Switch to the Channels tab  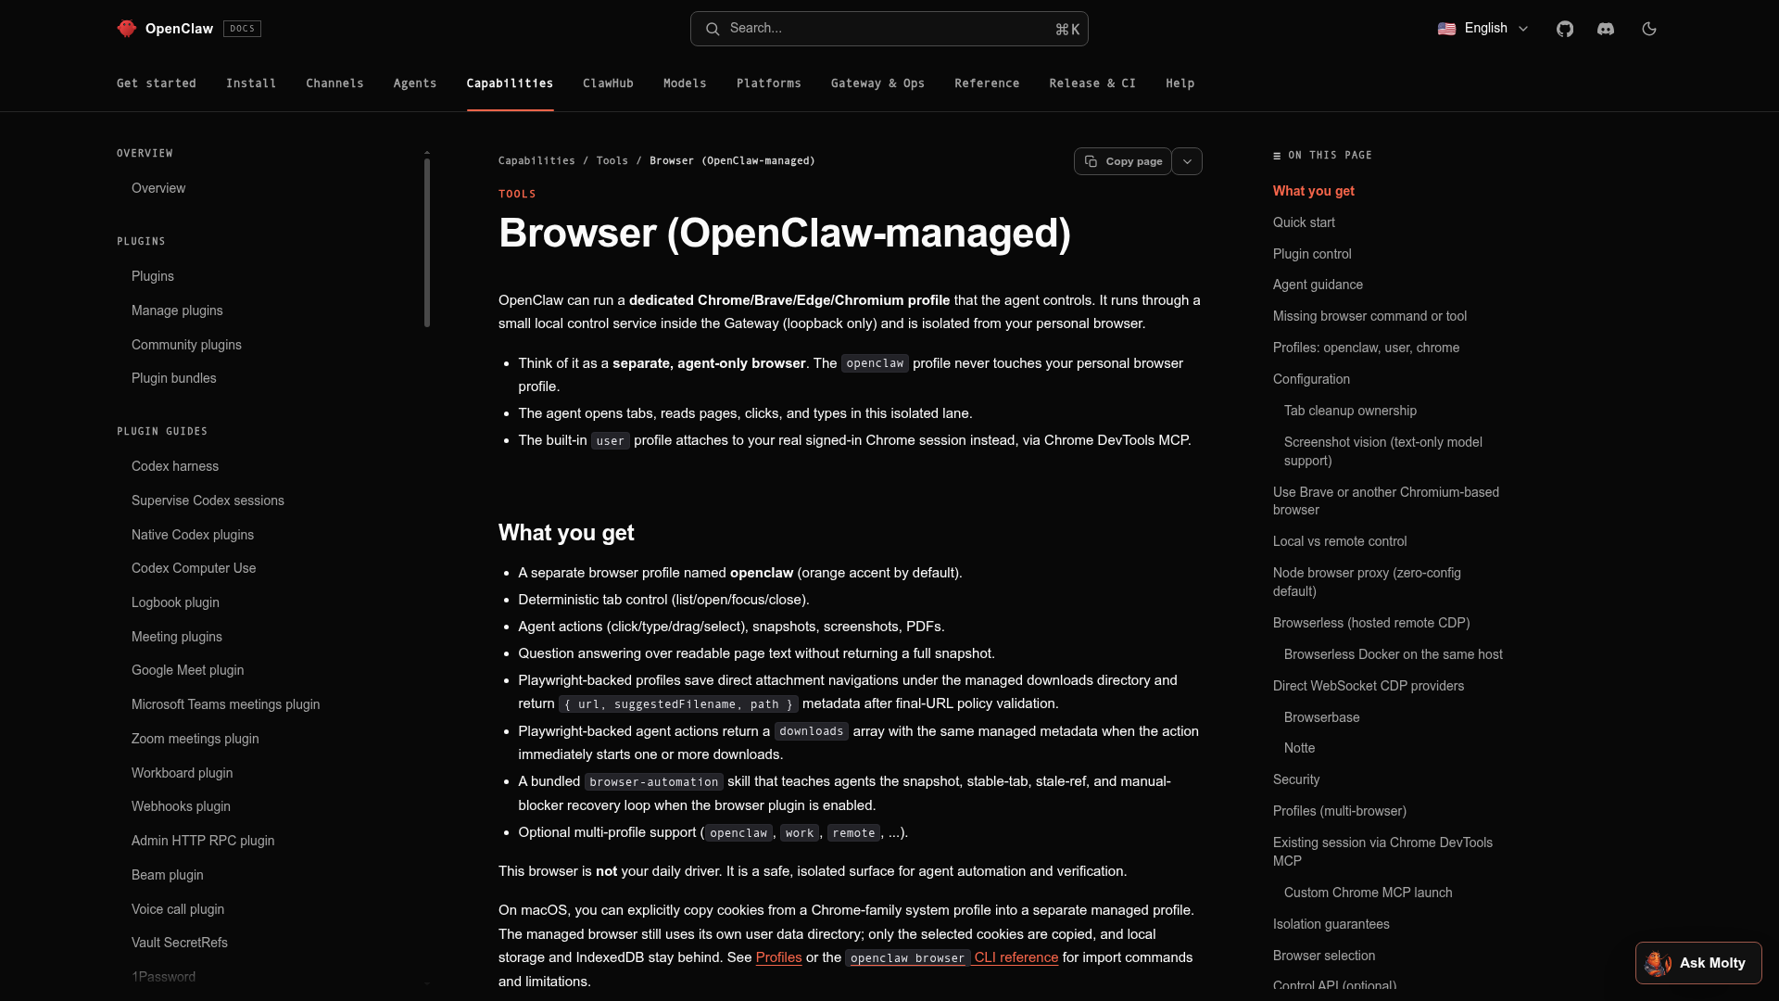[x=334, y=83]
